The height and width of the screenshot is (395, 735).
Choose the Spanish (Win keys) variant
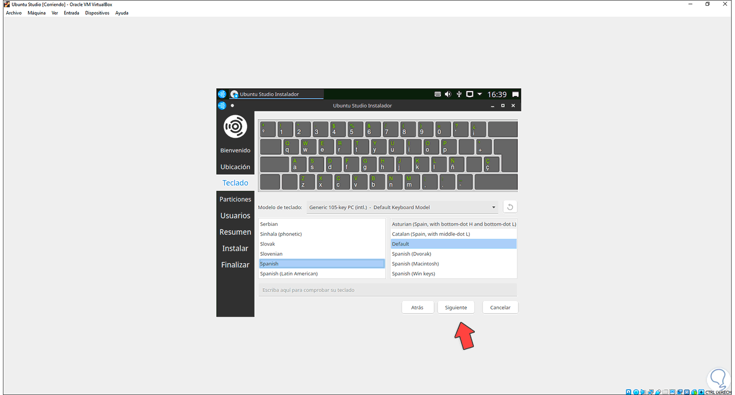coord(454,273)
